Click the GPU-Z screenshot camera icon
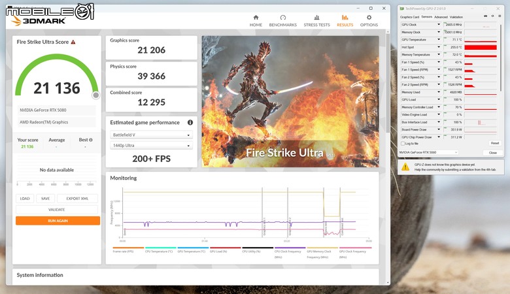The image size is (510, 294). pyautogui.click(x=486, y=16)
